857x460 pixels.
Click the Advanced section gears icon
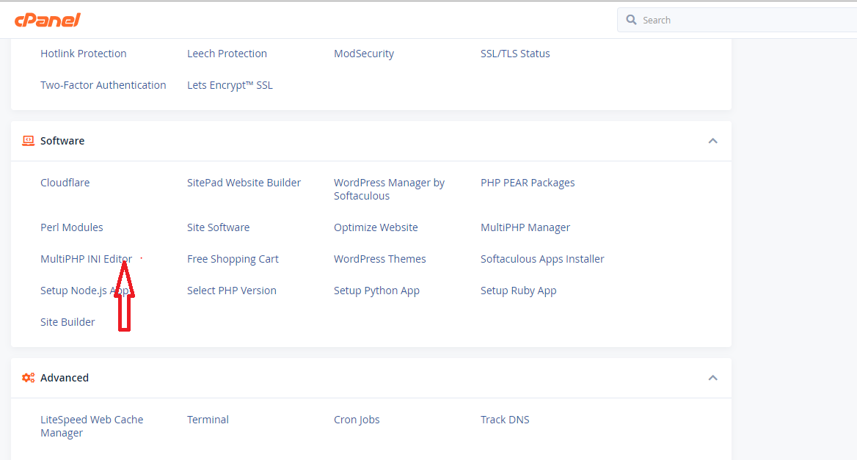click(x=29, y=378)
